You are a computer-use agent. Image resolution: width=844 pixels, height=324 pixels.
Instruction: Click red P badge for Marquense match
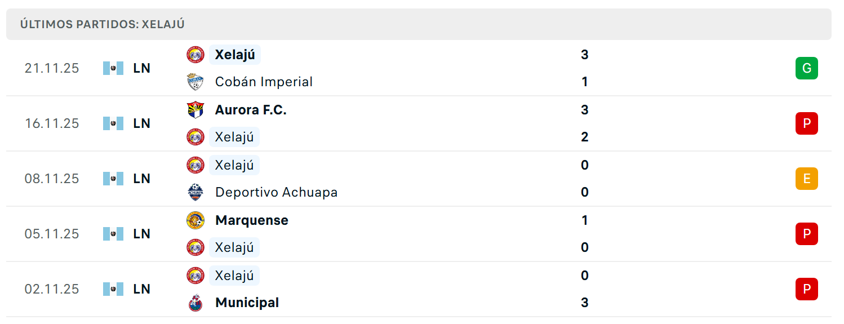coord(806,234)
